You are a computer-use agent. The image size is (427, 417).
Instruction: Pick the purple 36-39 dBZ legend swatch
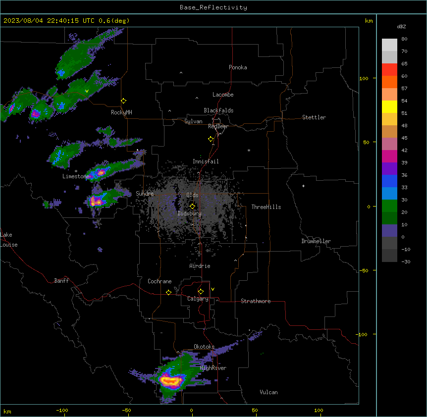pyautogui.click(x=389, y=169)
